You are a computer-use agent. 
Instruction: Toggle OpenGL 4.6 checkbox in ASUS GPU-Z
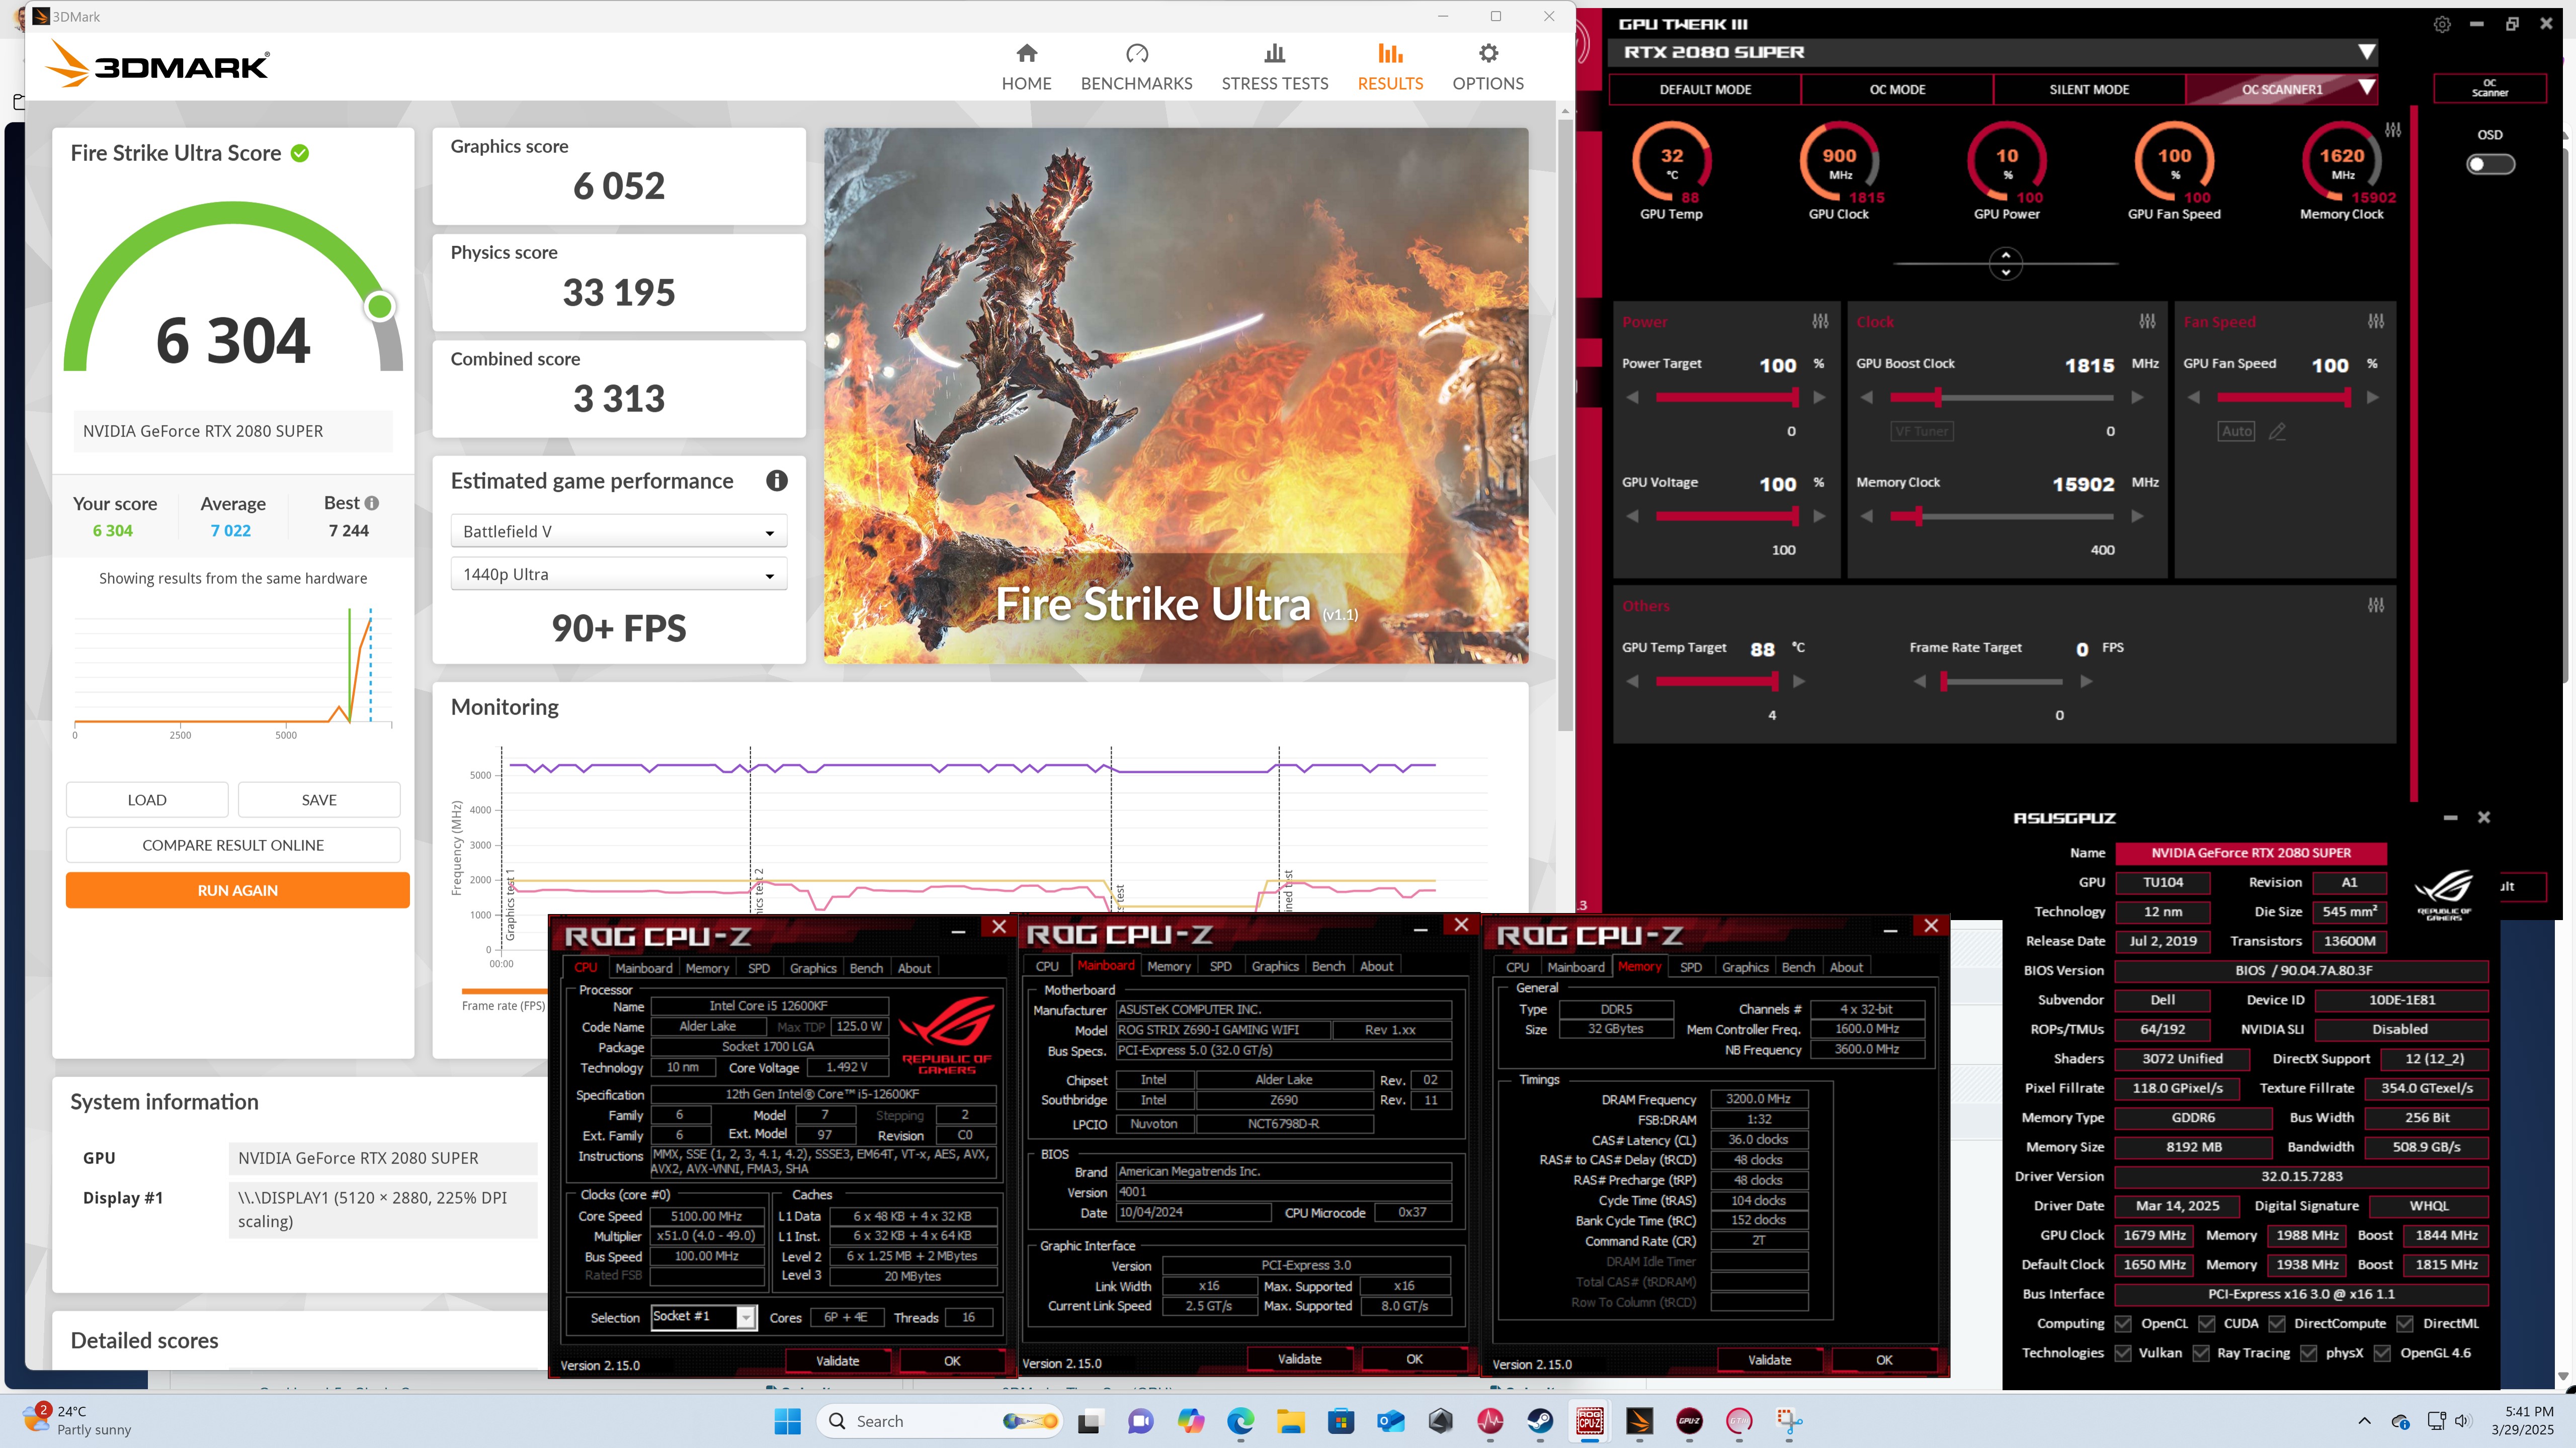tap(2382, 1353)
